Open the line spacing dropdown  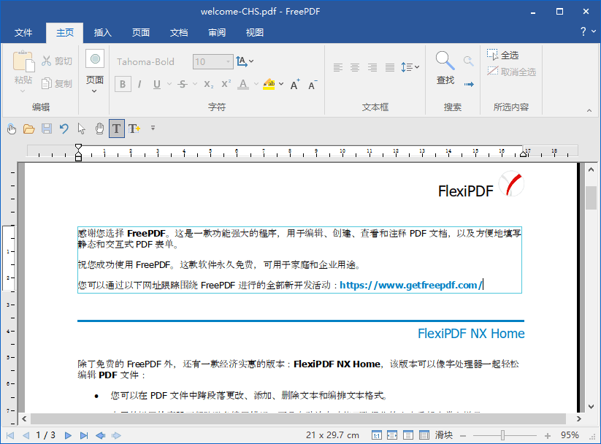410,67
